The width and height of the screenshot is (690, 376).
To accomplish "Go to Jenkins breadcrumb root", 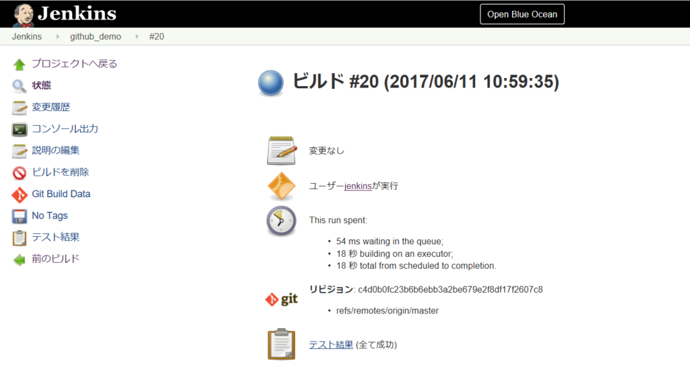I will coord(27,36).
